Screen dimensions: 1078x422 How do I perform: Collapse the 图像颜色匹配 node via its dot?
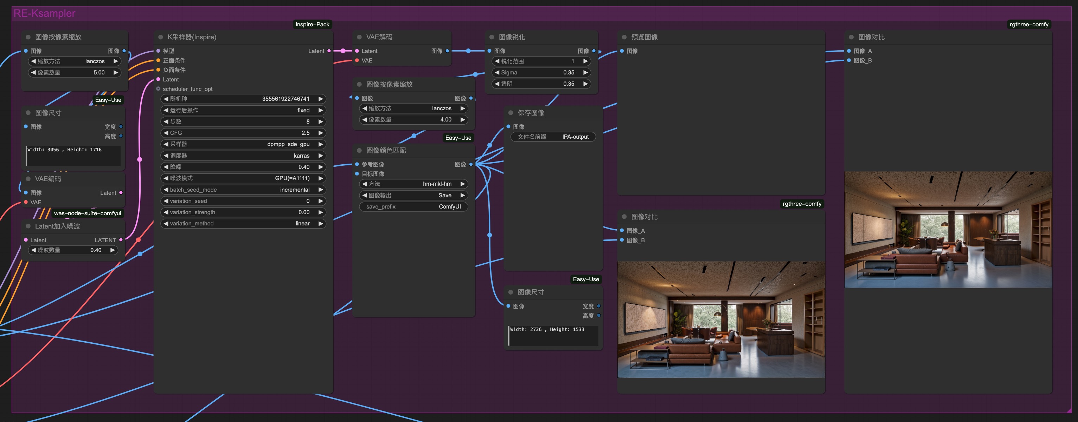click(x=359, y=150)
